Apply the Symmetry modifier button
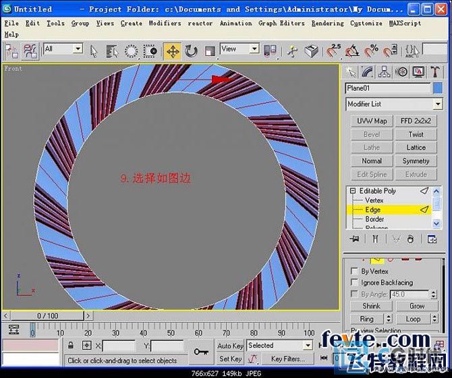This screenshot has width=452, height=378. 416,161
